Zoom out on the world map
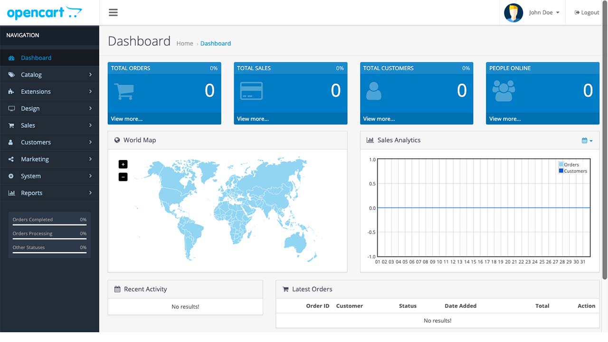This screenshot has width=608, height=342. pos(123,177)
